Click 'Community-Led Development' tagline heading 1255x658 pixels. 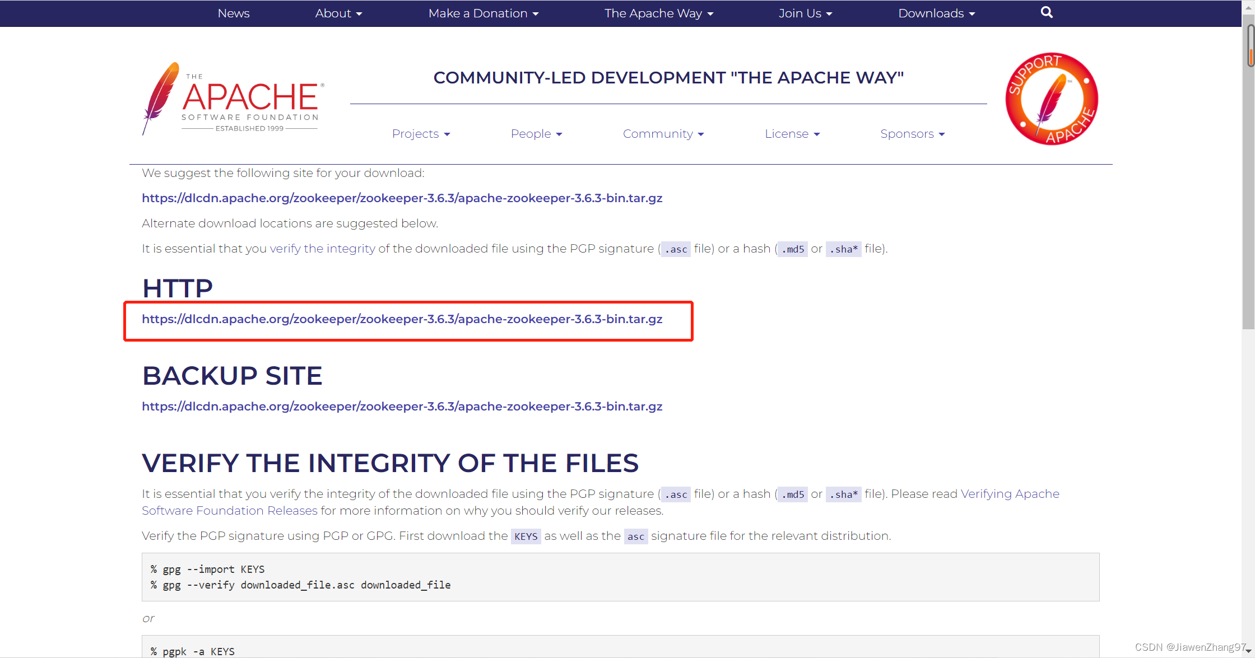(668, 77)
